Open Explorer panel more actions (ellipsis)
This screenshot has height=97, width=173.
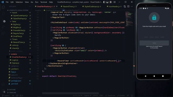30,6
